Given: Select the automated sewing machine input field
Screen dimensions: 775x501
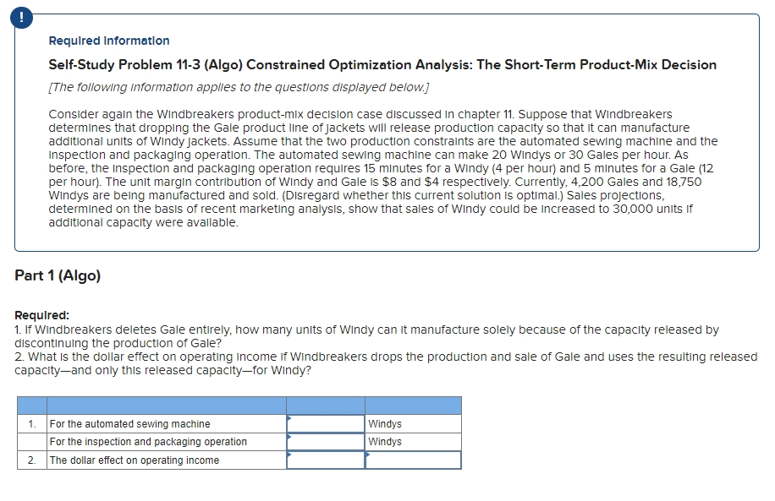Looking at the screenshot, I should pos(326,423).
